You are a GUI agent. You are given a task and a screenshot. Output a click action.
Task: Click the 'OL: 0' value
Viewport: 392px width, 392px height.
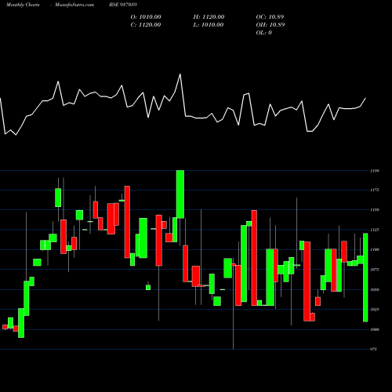pyautogui.click(x=264, y=33)
